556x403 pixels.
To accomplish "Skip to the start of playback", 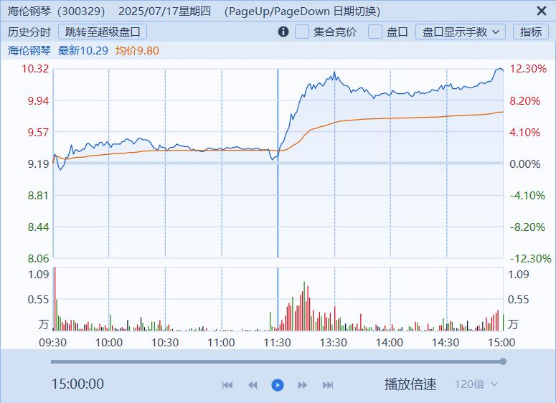I will (x=227, y=385).
